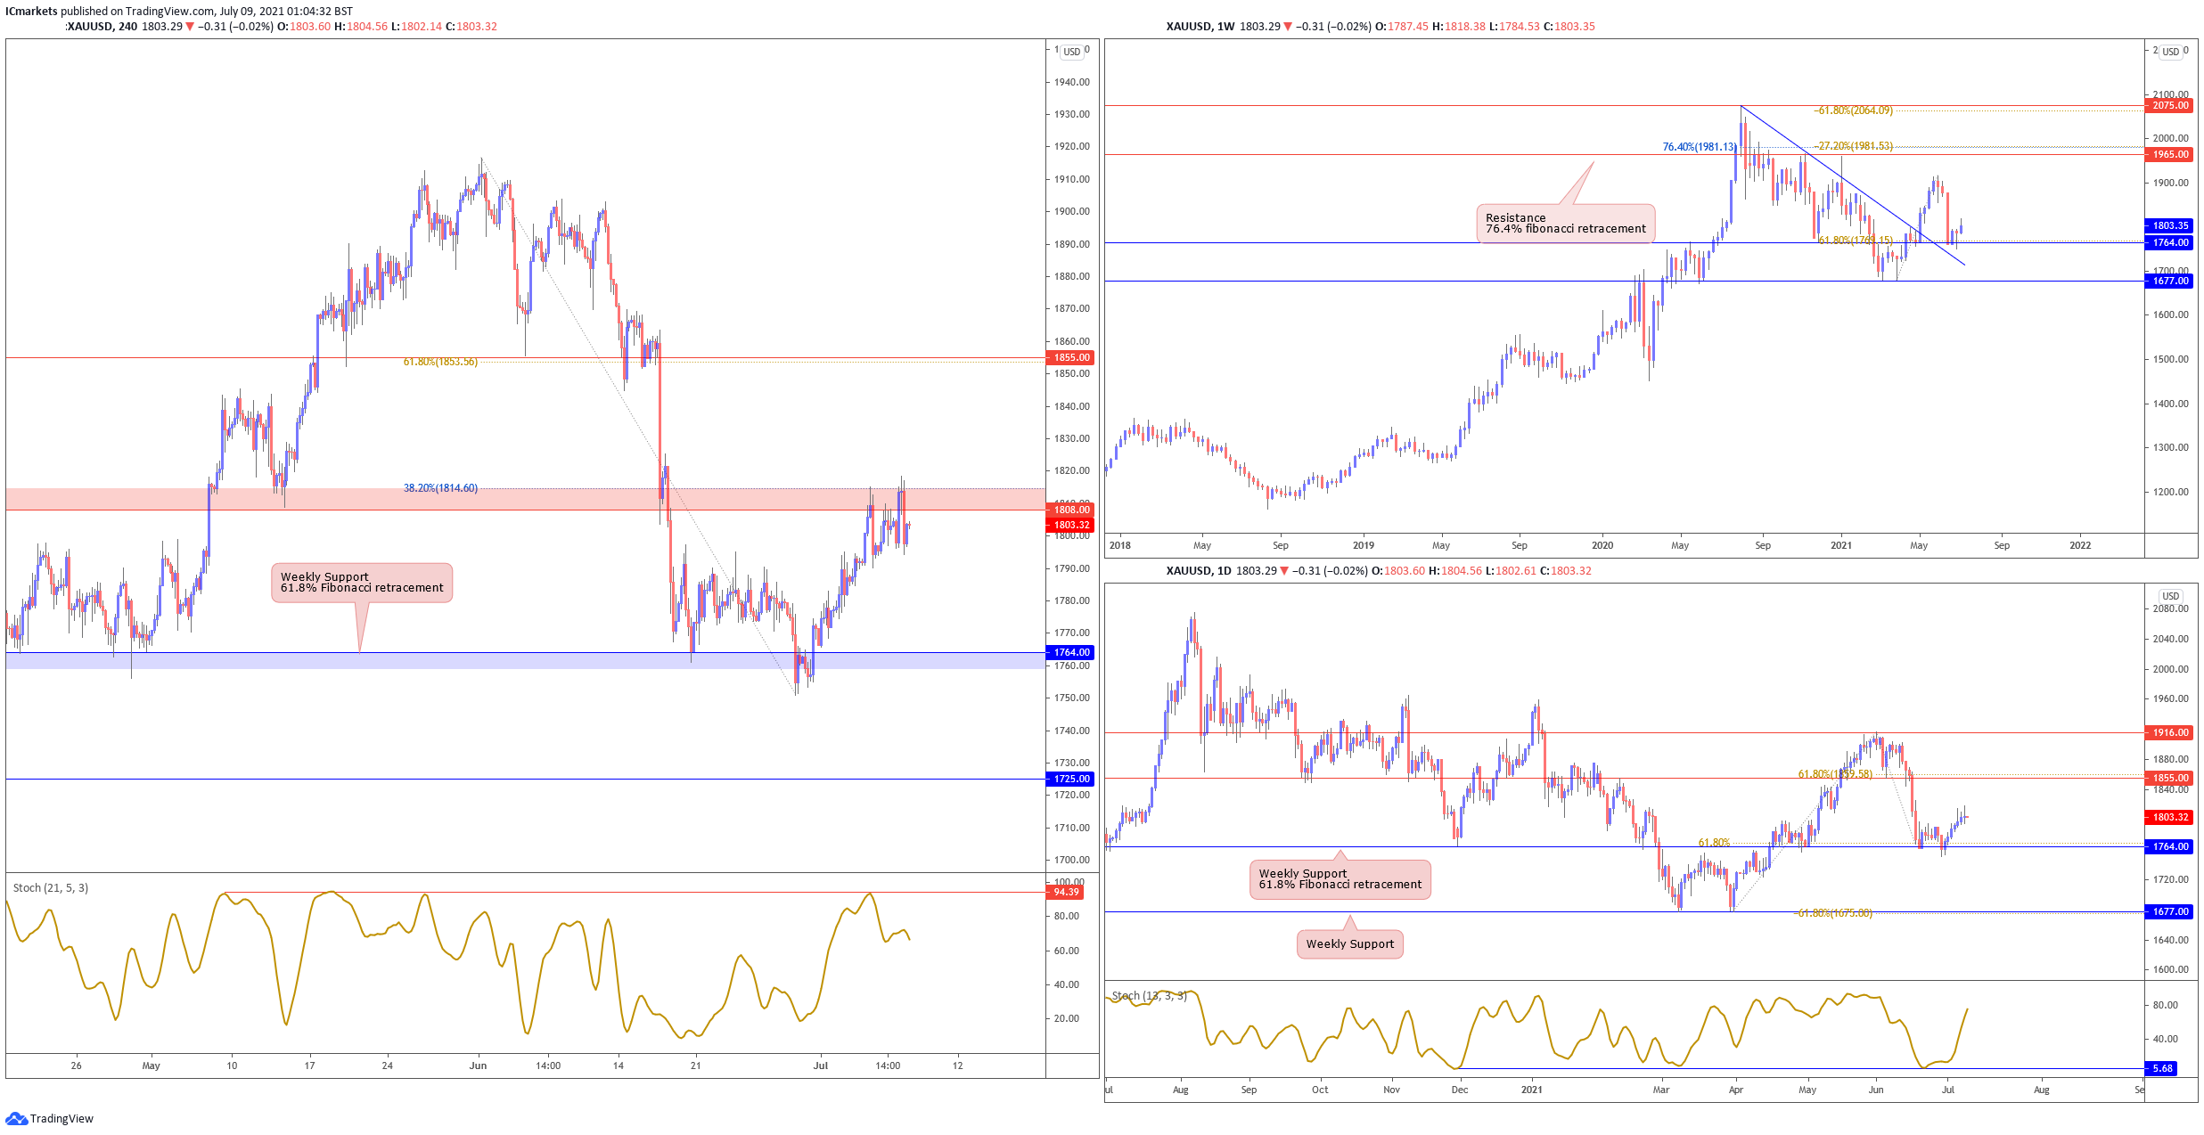Click the red 94.39 stochastic value label
Screen dimensions: 2204x1135
click(1066, 892)
